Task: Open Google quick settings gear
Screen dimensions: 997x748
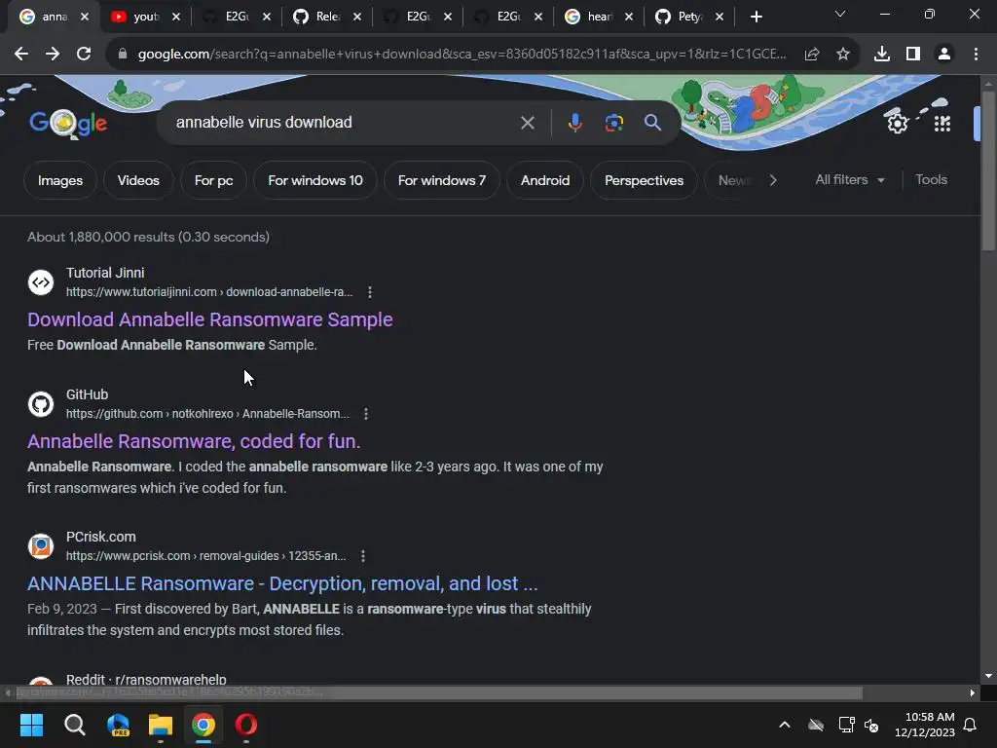Action: click(x=897, y=123)
